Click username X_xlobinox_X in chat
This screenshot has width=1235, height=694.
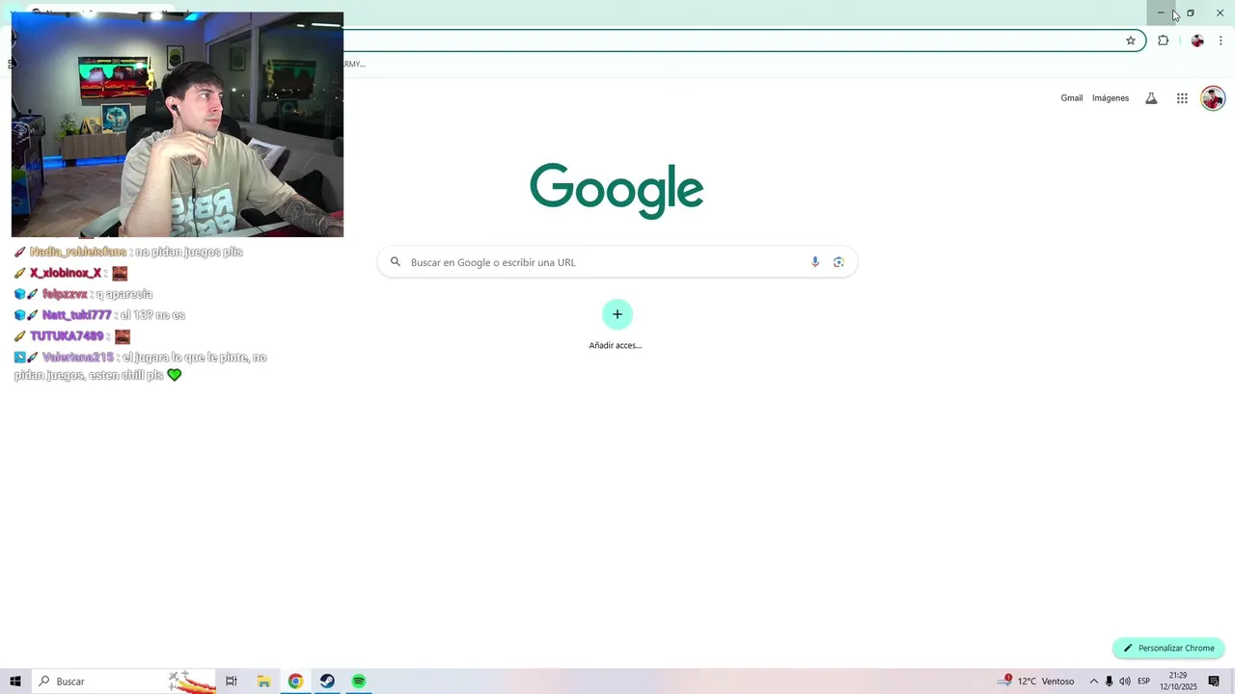click(x=66, y=274)
